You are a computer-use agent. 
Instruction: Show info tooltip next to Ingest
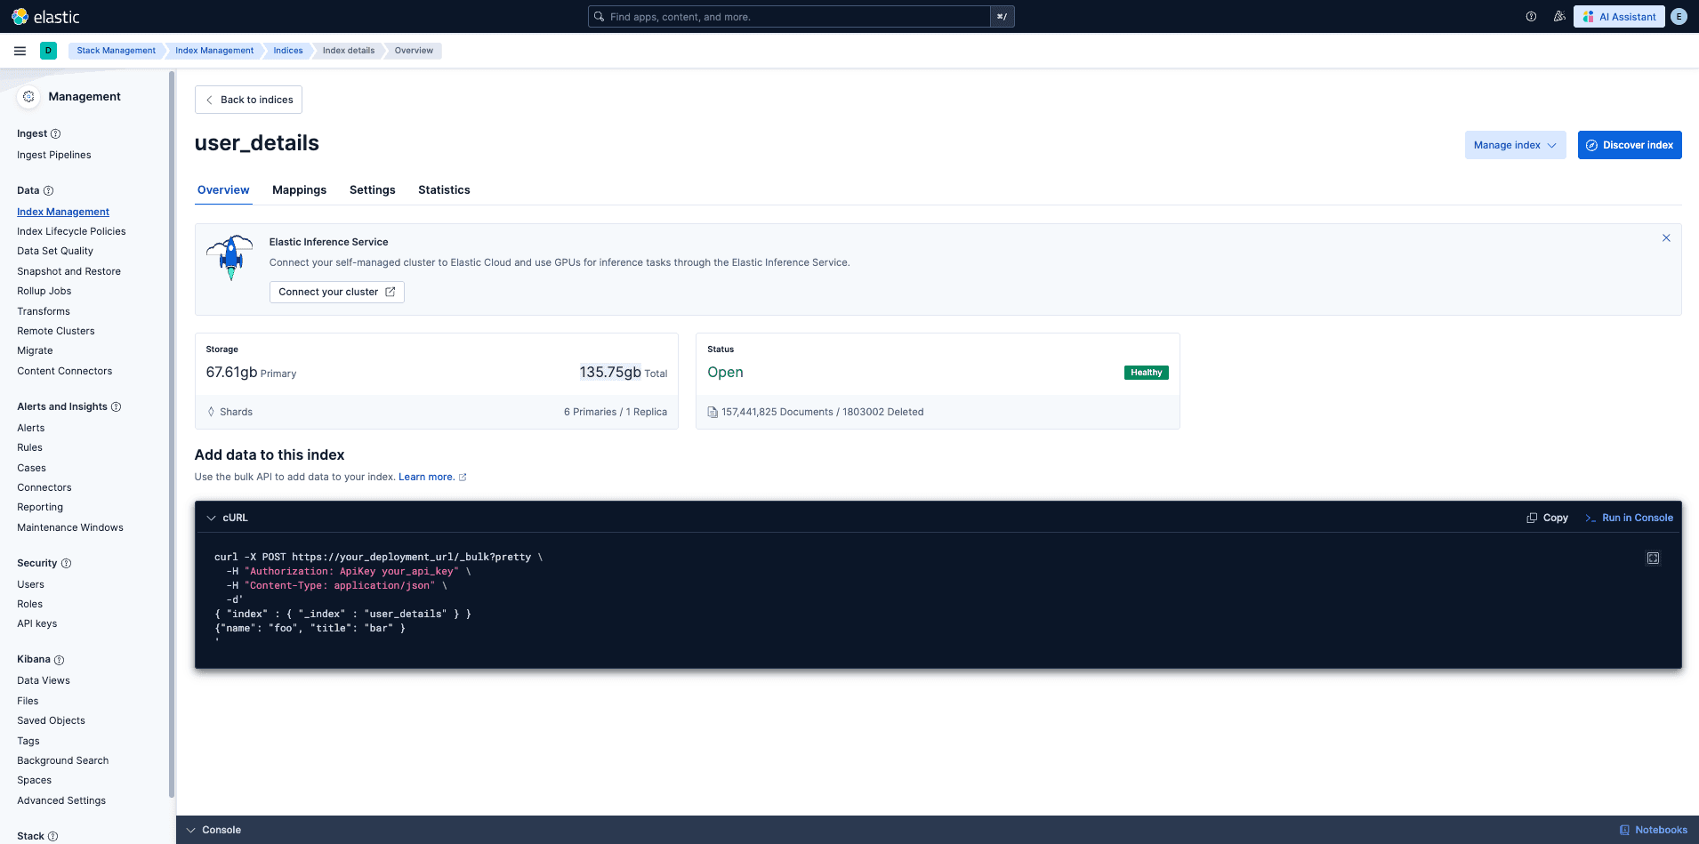point(55,134)
